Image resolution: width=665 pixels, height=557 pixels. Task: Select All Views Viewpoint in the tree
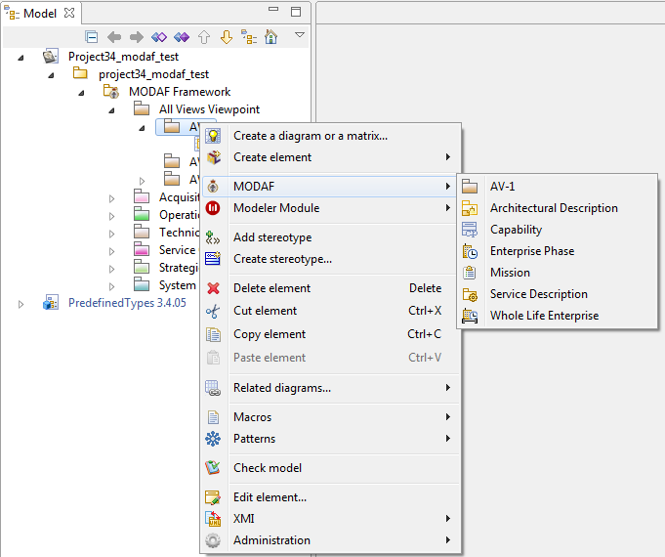[210, 109]
